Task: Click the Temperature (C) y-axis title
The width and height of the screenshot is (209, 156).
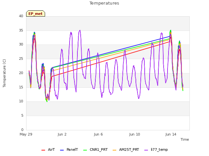Action: pos(4,73)
